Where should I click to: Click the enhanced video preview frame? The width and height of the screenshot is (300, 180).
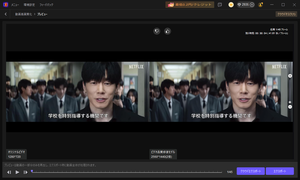click(221, 92)
